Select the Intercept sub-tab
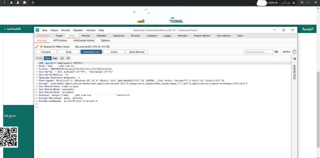320x158 pixels. tap(42, 40)
